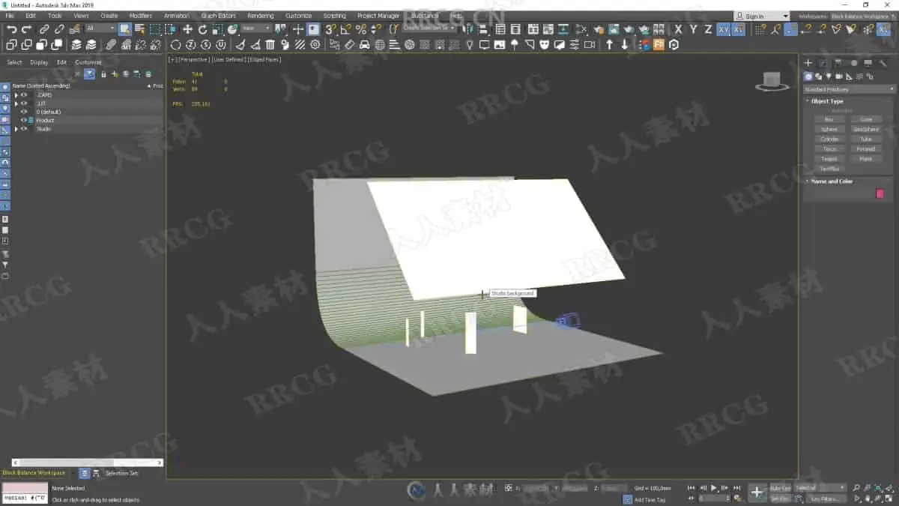Image resolution: width=899 pixels, height=506 pixels.
Task: Open the pink object color swatch
Action: click(x=880, y=193)
